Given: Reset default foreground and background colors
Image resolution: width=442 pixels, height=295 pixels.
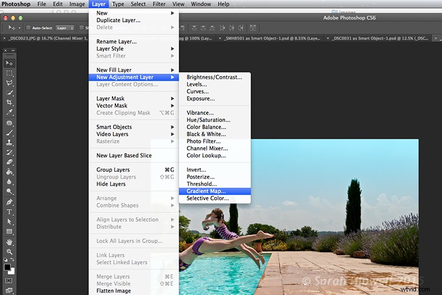Looking at the screenshot, I should tap(6, 259).
